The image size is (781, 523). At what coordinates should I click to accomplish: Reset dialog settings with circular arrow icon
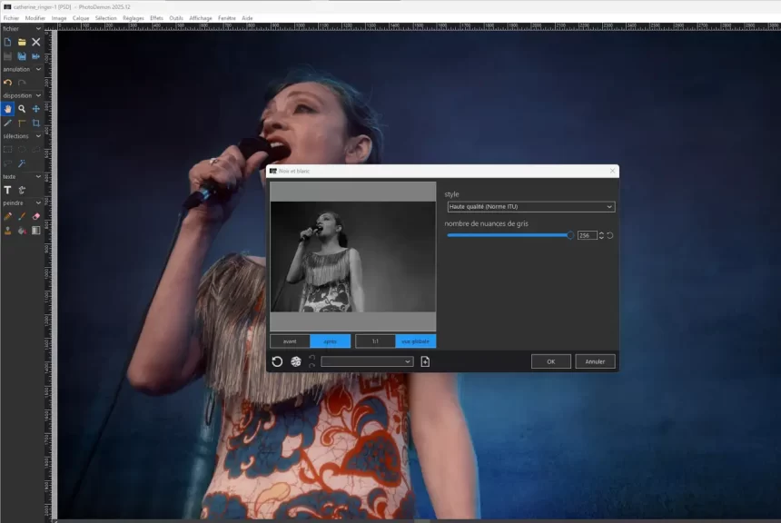tap(277, 361)
